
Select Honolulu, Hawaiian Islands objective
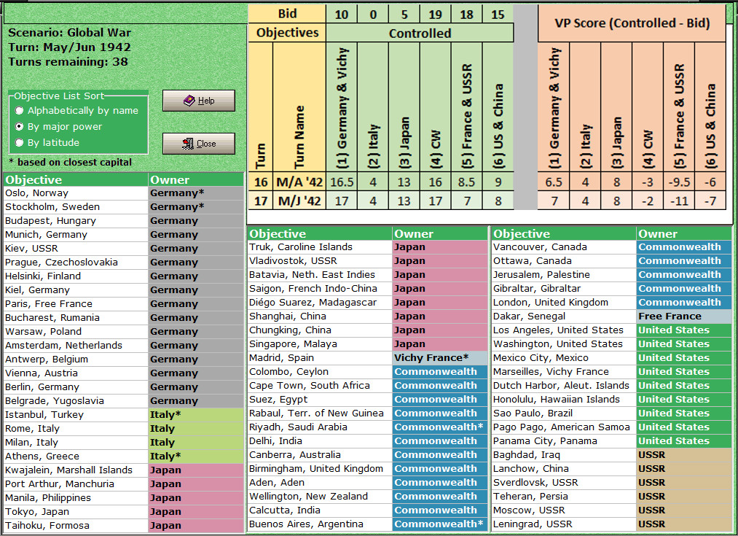tap(612, 400)
